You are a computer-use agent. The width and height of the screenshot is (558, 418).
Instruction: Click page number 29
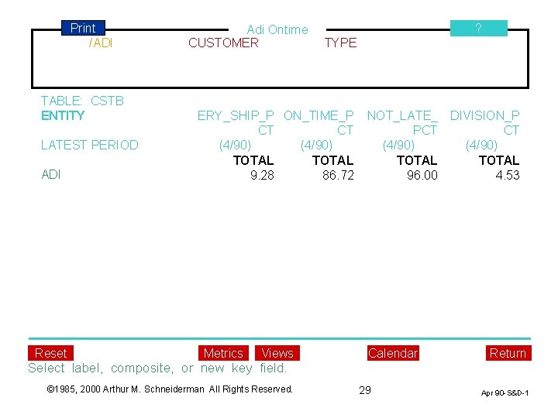[365, 390]
